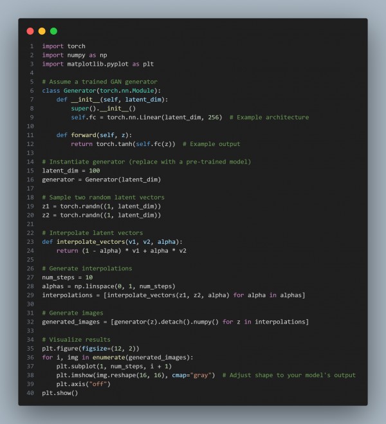Click 'enumerate(generated_images):' on line 36
Viewport: 386px width, 424px height.
[143, 358]
